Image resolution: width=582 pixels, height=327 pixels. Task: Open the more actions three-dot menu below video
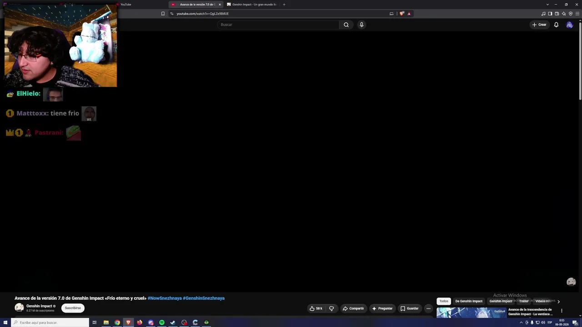pos(428,308)
